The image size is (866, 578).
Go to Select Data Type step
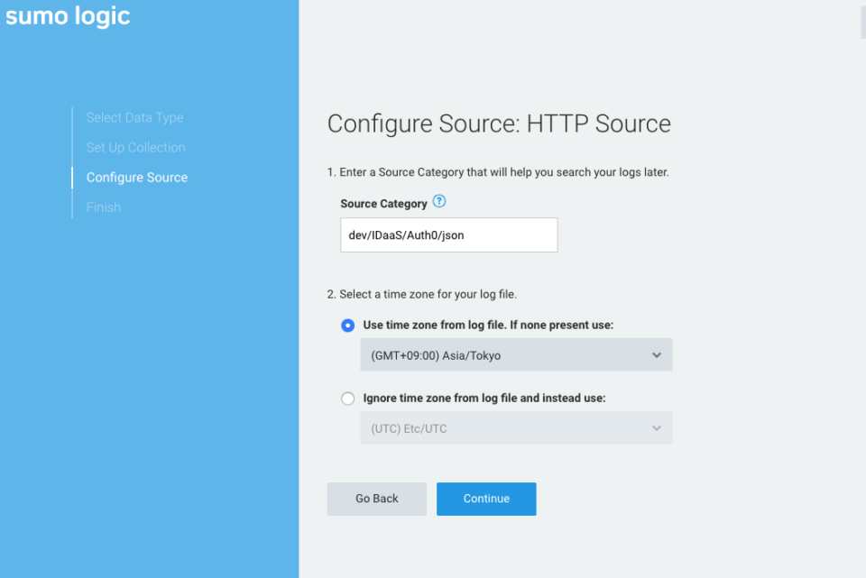coord(134,117)
